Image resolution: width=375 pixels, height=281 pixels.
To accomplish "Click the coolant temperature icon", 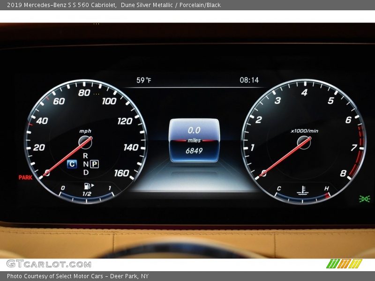I will (x=303, y=191).
